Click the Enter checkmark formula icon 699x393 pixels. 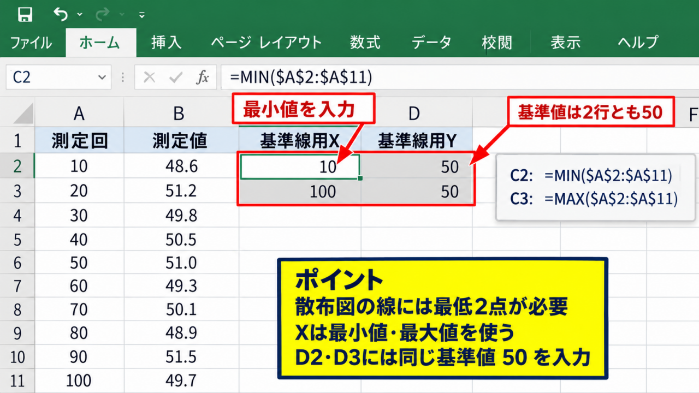click(x=176, y=78)
